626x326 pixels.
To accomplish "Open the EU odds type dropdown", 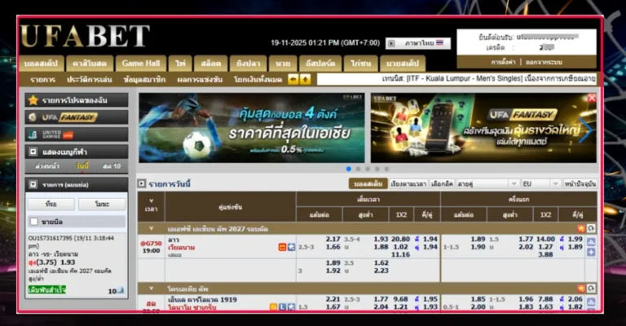I will point(540,184).
